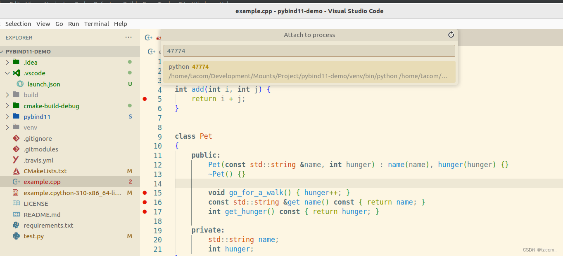Click the LICENSE file icon
The width and height of the screenshot is (563, 256).
(16, 203)
